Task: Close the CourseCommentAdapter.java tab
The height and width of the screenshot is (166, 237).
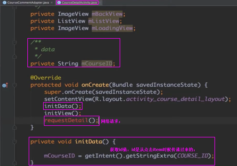Action: pos(52,3)
